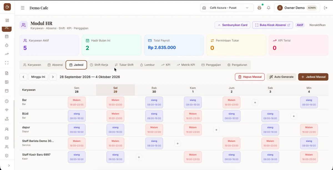Open the Café Azzura - Pusat branch dropdown
The image size is (333, 170).
click(x=227, y=8)
